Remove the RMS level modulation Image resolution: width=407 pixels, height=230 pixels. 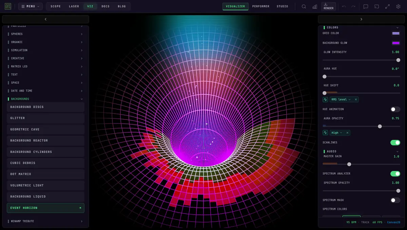(356, 99)
